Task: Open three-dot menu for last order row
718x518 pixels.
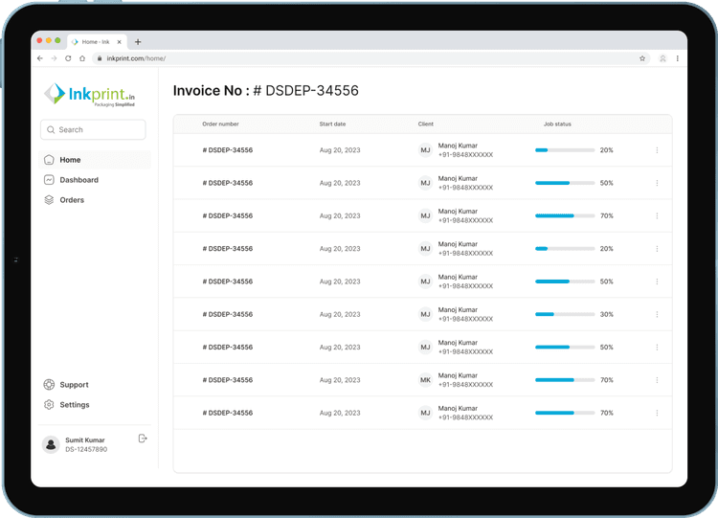Action: pos(657,413)
